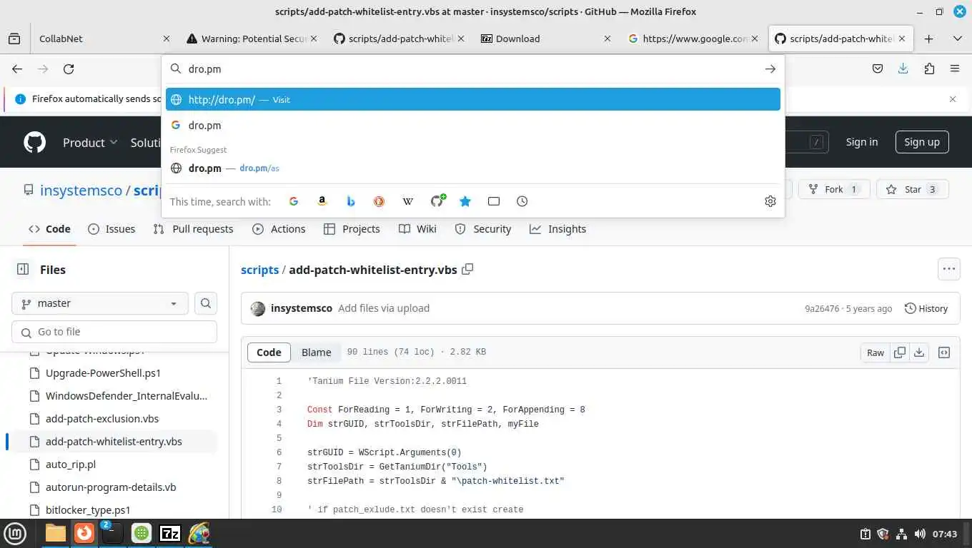
Task: Add GitHub search engine icon
Action: point(437,201)
